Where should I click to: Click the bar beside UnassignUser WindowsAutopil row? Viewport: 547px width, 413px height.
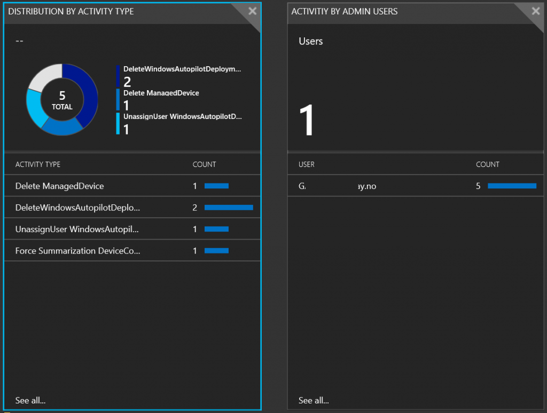click(217, 228)
